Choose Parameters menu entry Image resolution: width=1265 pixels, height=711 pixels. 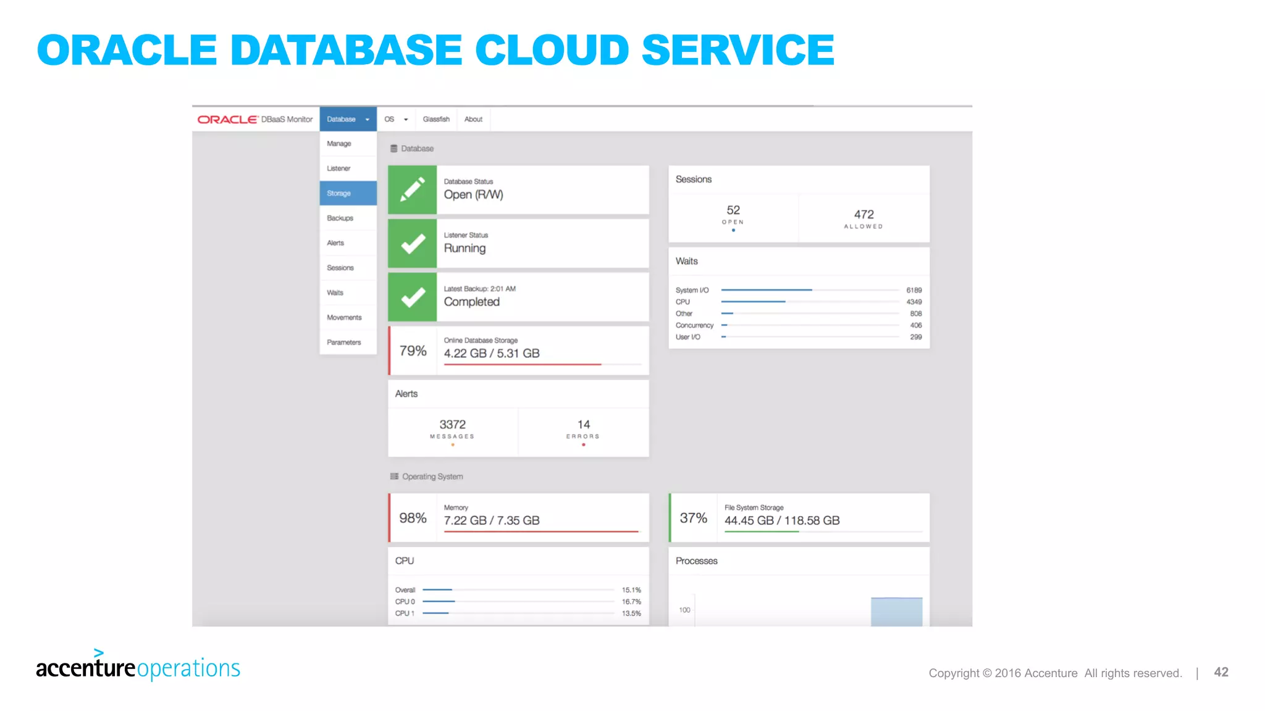tap(348, 342)
